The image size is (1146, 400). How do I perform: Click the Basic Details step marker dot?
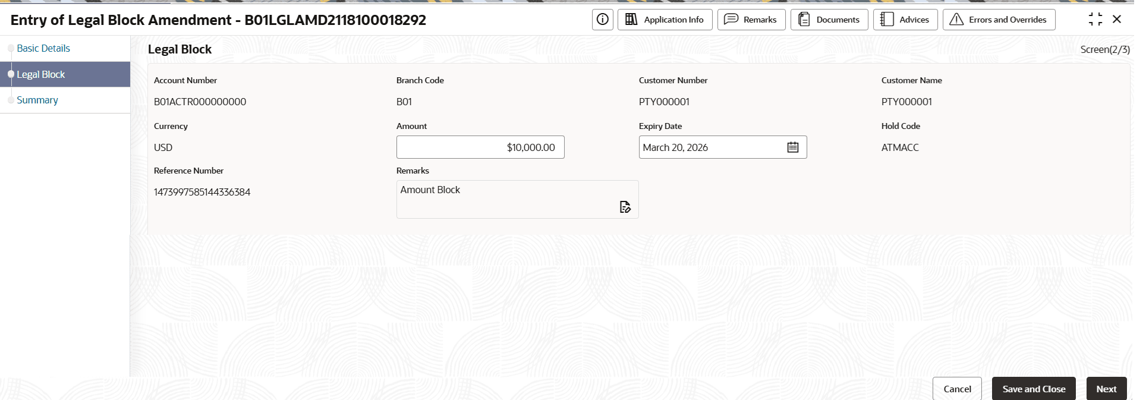(11, 48)
